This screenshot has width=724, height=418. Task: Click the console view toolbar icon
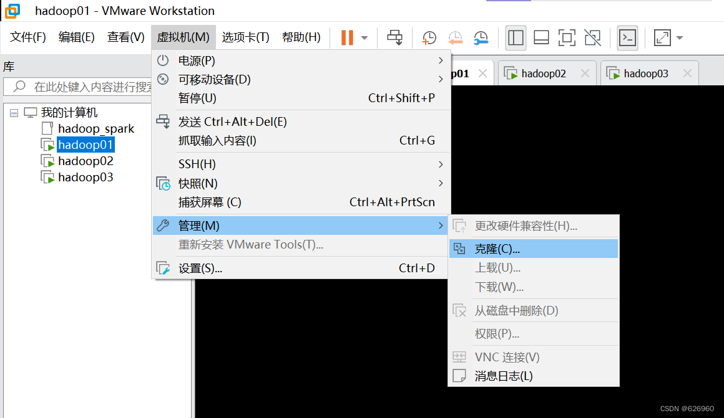click(x=627, y=38)
